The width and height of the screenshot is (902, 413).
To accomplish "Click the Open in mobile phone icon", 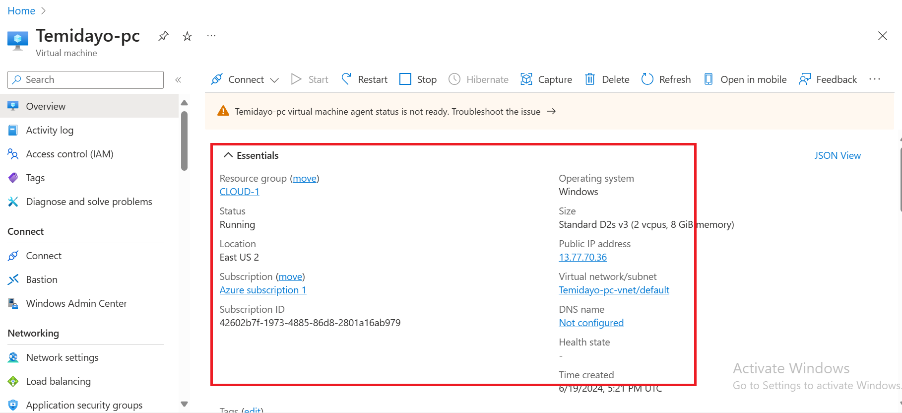I will pos(709,79).
